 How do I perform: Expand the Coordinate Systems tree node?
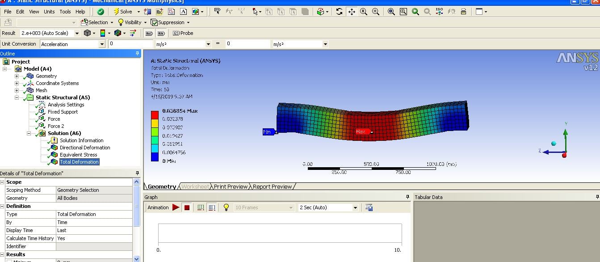coord(17,83)
